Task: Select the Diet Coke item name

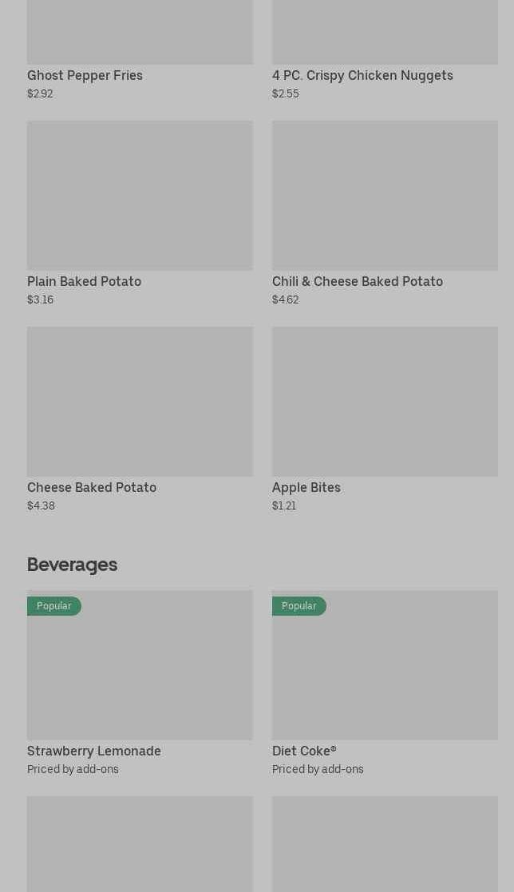Action: 304,751
